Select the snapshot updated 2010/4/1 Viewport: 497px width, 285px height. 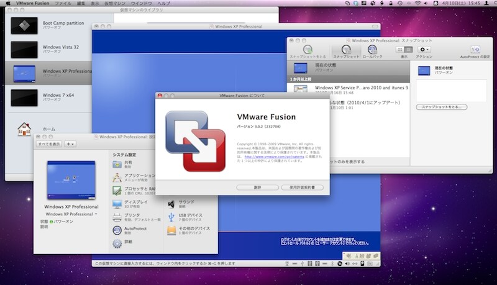click(369, 105)
